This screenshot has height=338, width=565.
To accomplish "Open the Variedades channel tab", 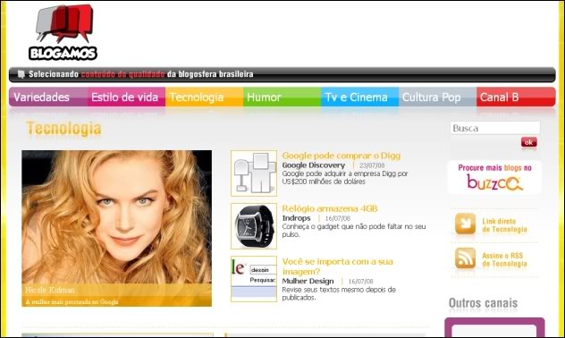I will tap(48, 97).
